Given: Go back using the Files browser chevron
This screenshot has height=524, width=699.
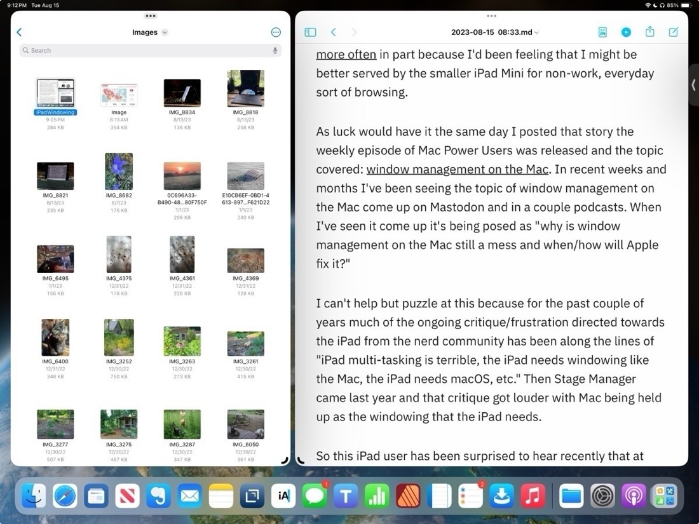Looking at the screenshot, I should pyautogui.click(x=19, y=32).
